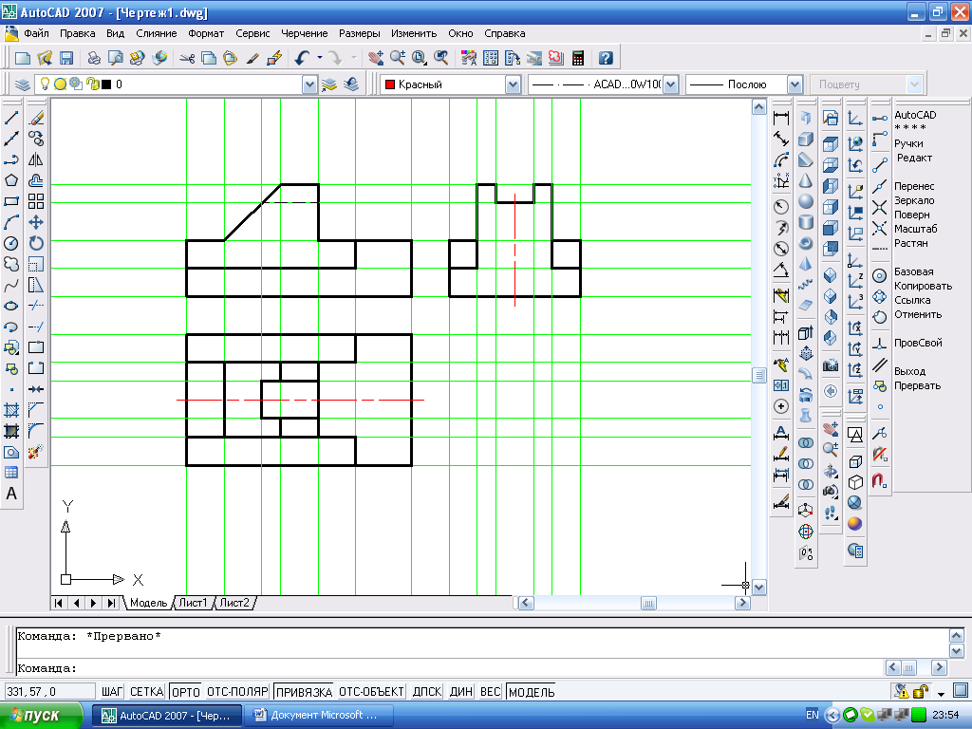Activate the Rotate modify tool
The image size is (972, 729).
[x=36, y=243]
